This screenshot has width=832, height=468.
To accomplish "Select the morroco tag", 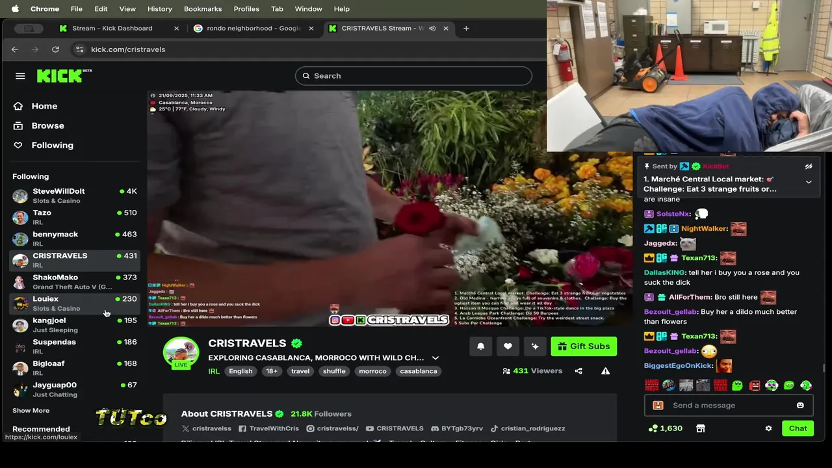I will click(372, 371).
